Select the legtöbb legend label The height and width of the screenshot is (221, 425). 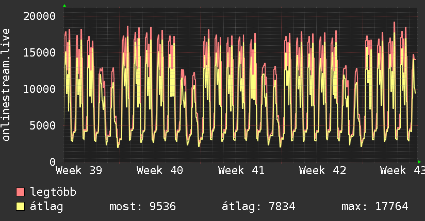click(53, 192)
